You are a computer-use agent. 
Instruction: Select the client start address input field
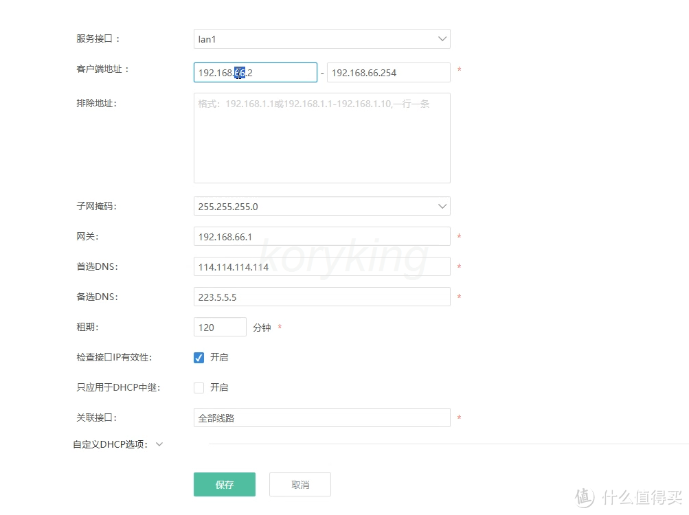pyautogui.click(x=255, y=72)
